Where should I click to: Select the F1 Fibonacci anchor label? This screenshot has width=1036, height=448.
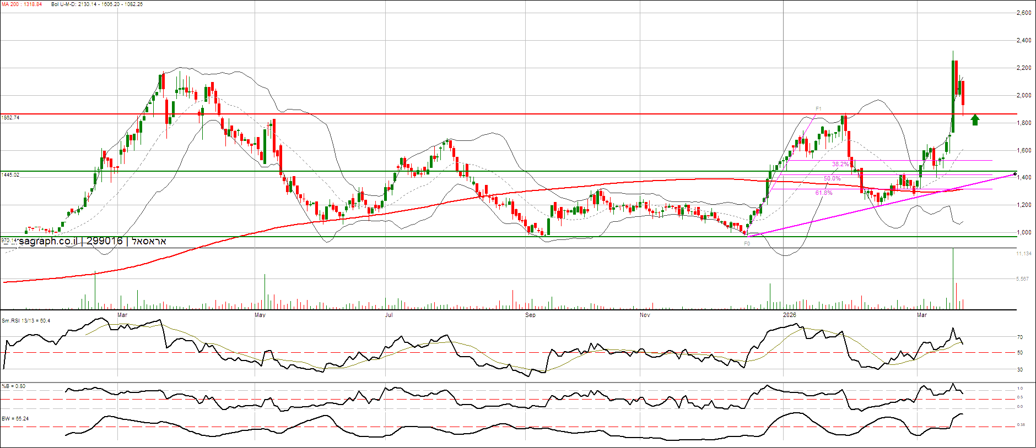click(819, 109)
